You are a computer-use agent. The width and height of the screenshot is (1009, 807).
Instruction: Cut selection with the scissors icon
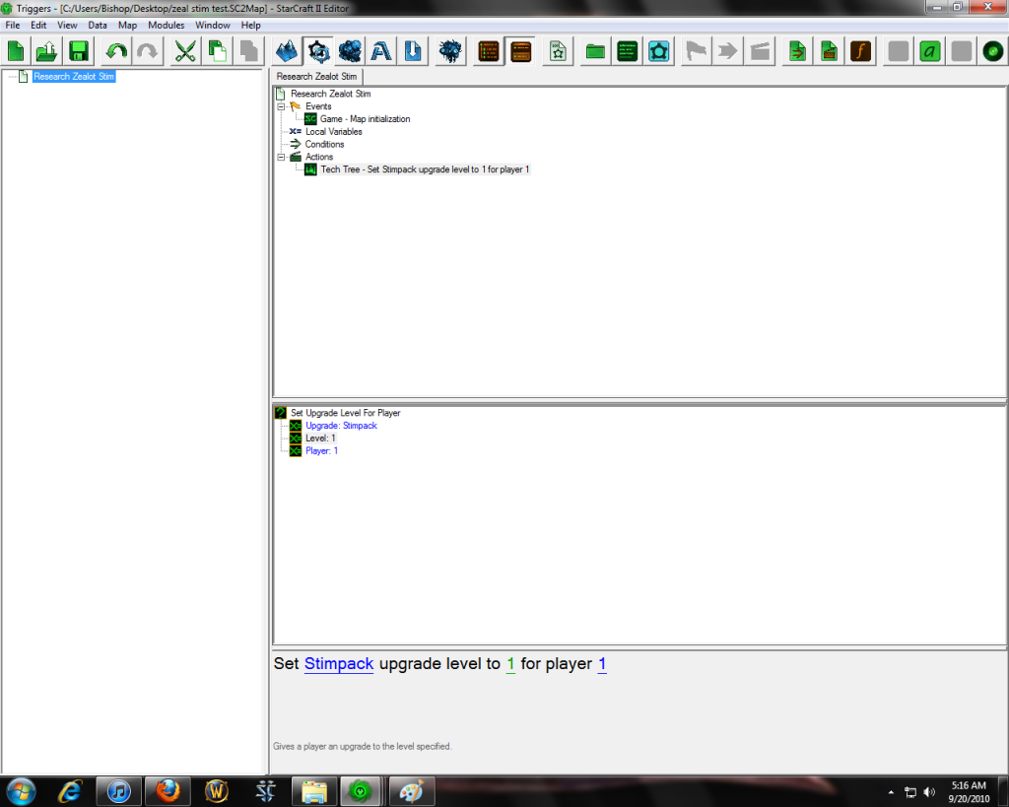click(x=185, y=51)
